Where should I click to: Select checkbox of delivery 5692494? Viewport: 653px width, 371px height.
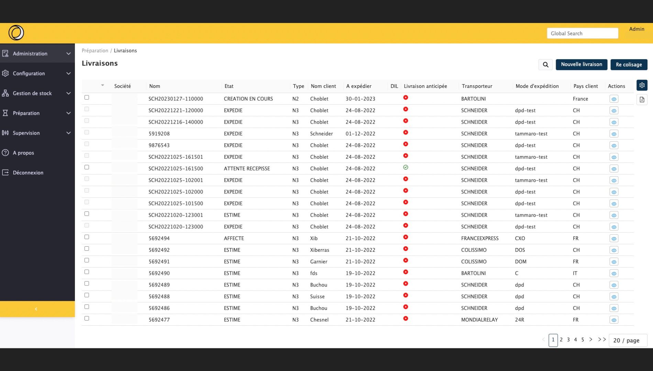(87, 237)
